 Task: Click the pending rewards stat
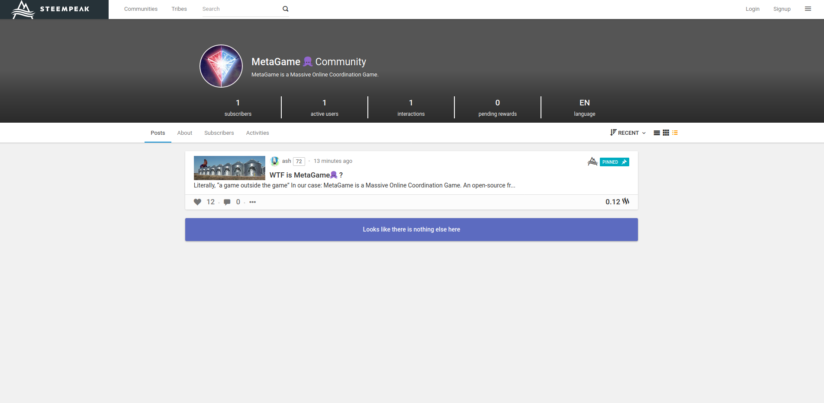tap(498, 107)
